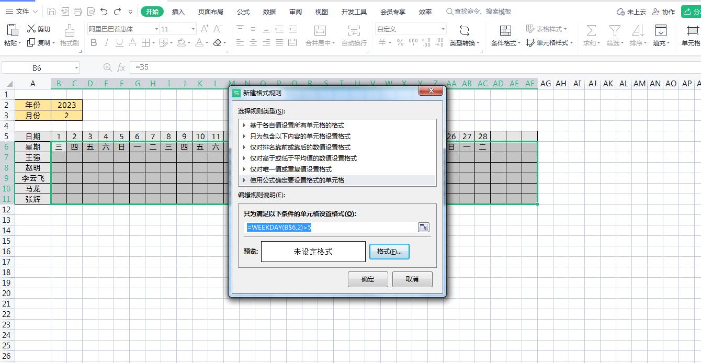Switch to the 插入 ribbon tab

[178, 11]
